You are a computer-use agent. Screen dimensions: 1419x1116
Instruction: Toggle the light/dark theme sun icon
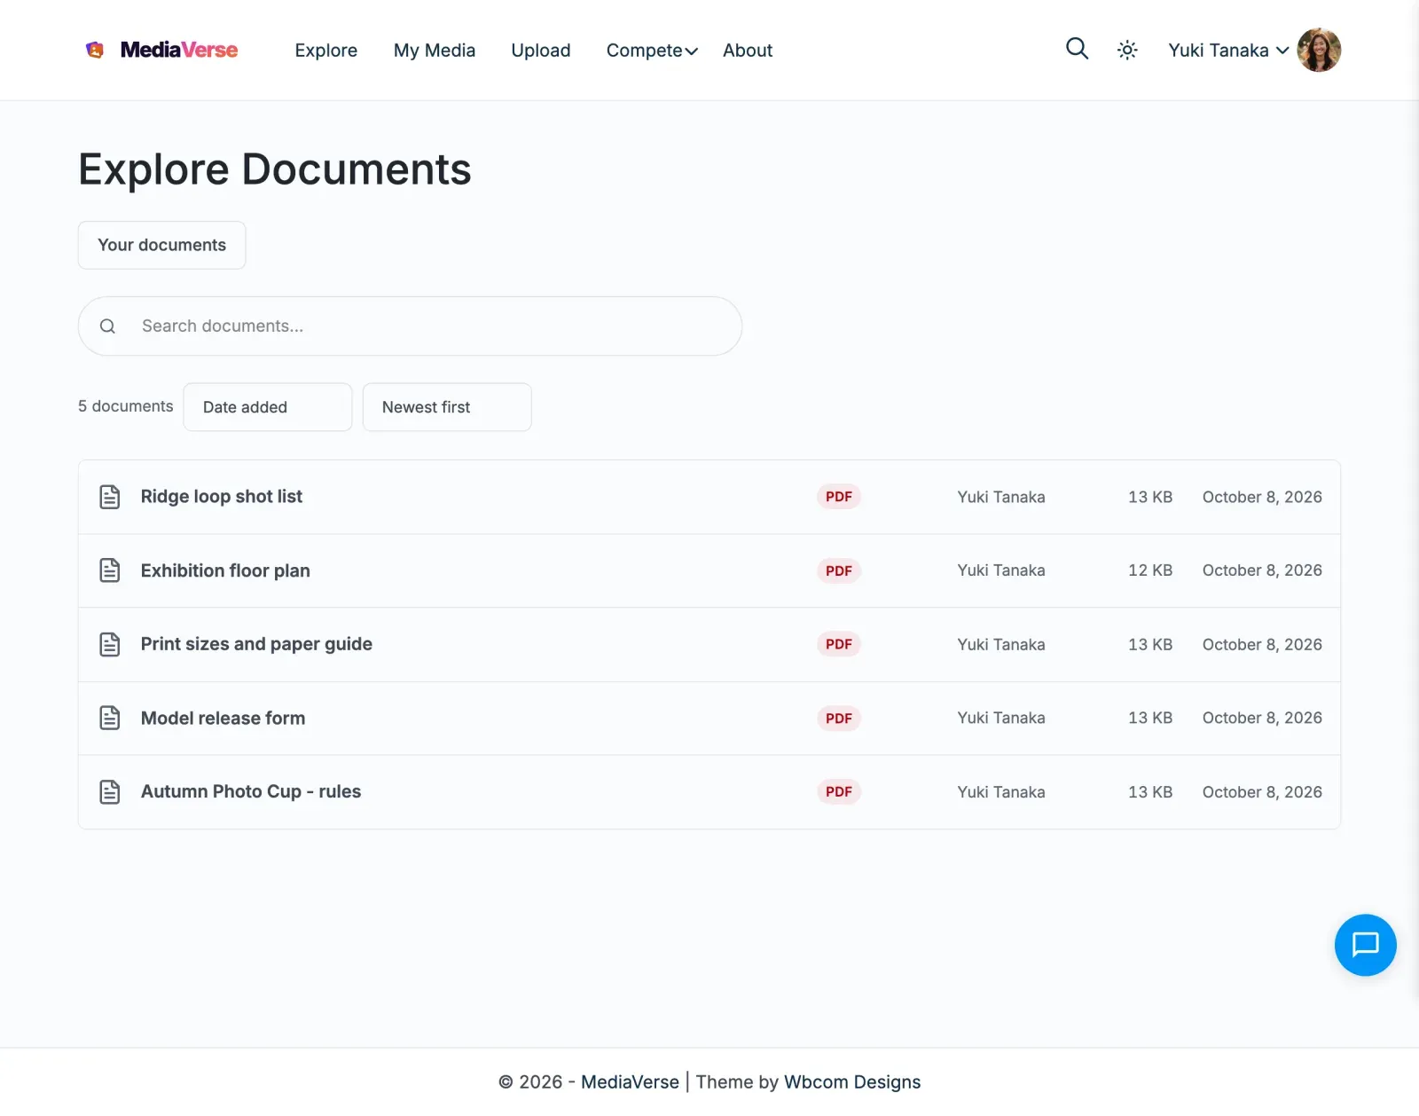[x=1127, y=51]
